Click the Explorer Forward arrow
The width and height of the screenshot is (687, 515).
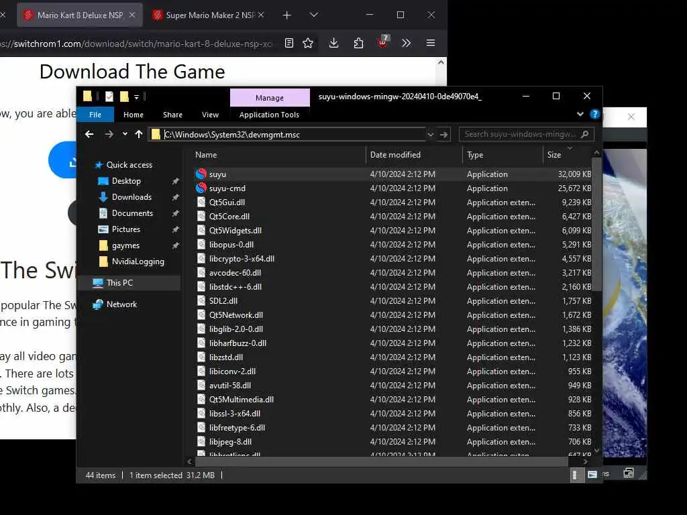[109, 134]
